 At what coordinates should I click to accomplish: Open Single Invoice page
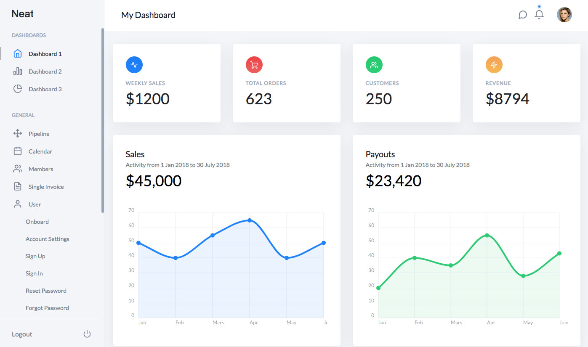46,187
